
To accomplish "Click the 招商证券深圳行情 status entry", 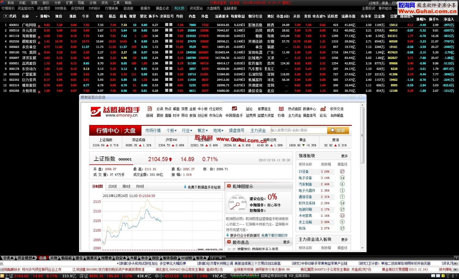I will (274, 276).
